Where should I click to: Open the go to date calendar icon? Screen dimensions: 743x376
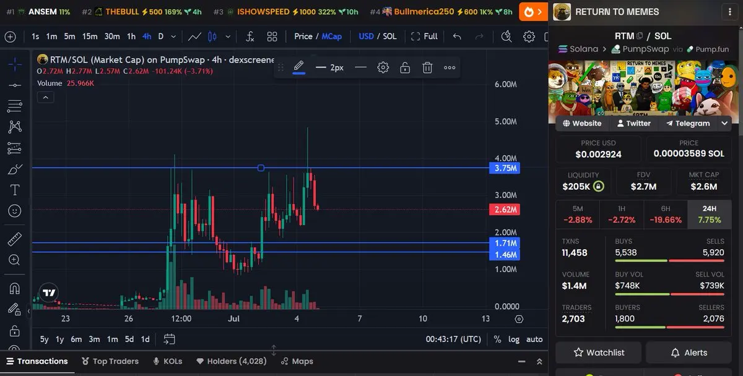click(169, 339)
